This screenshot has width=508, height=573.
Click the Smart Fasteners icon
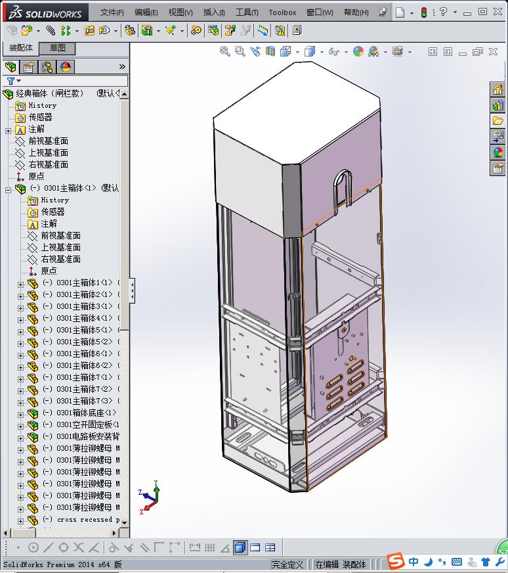[x=89, y=31]
